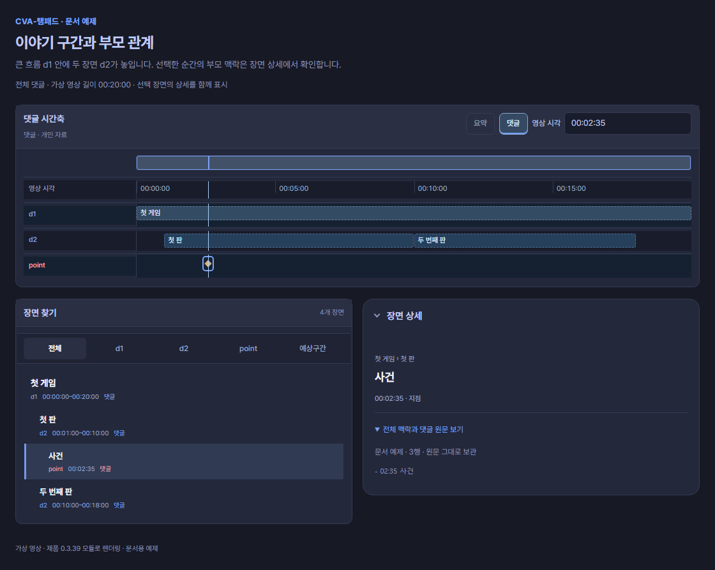Select the 댓글 view toggle
715x570 pixels.
[513, 123]
